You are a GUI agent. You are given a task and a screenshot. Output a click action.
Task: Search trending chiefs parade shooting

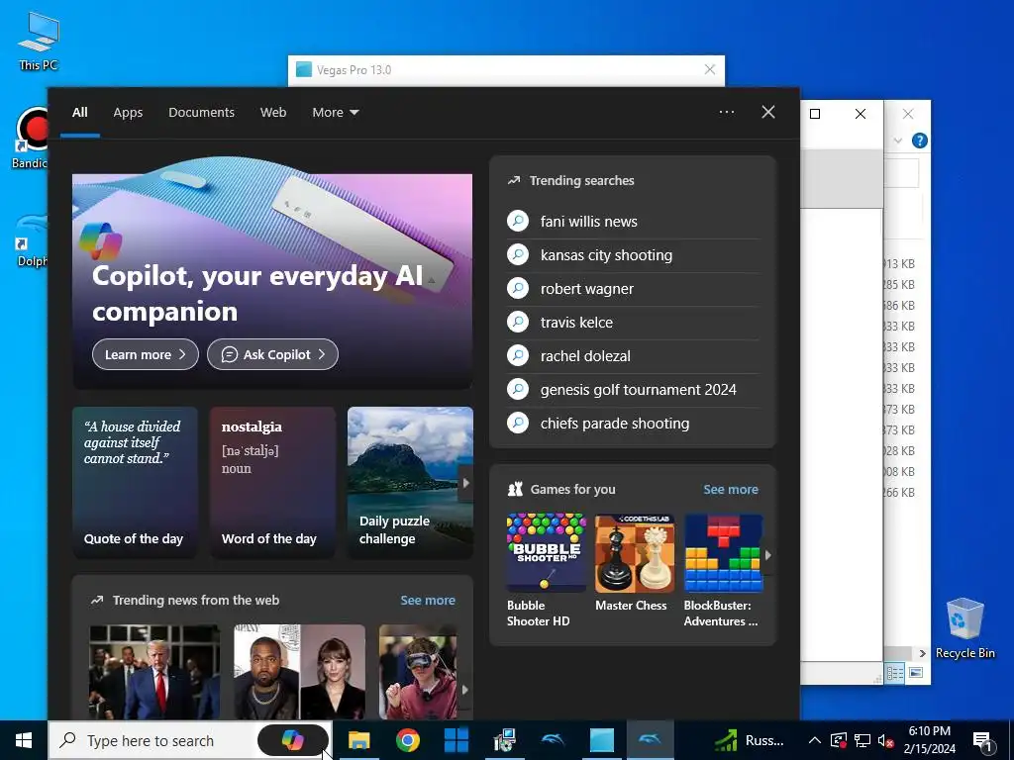coord(634,424)
